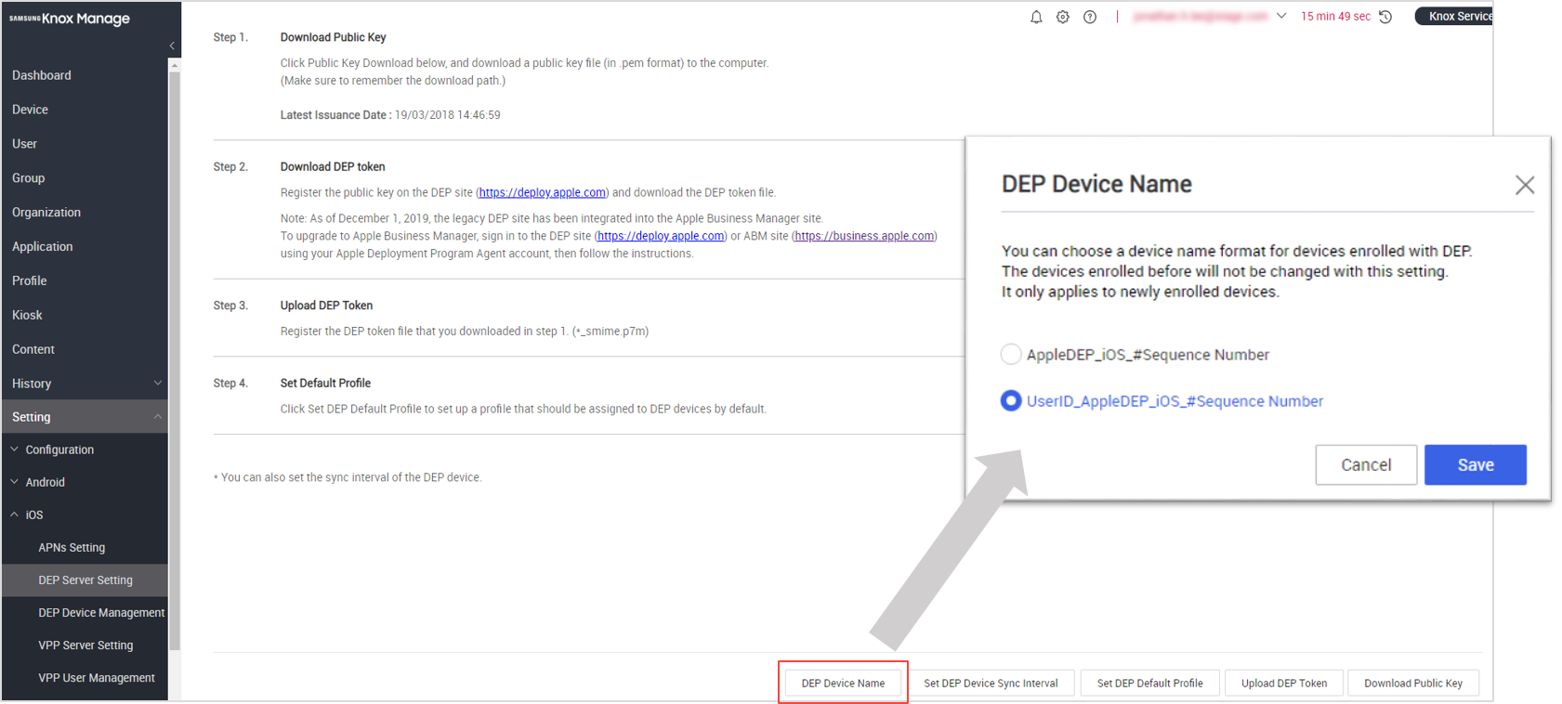
Task: Click the session timer refresh icon
Action: [x=1385, y=17]
